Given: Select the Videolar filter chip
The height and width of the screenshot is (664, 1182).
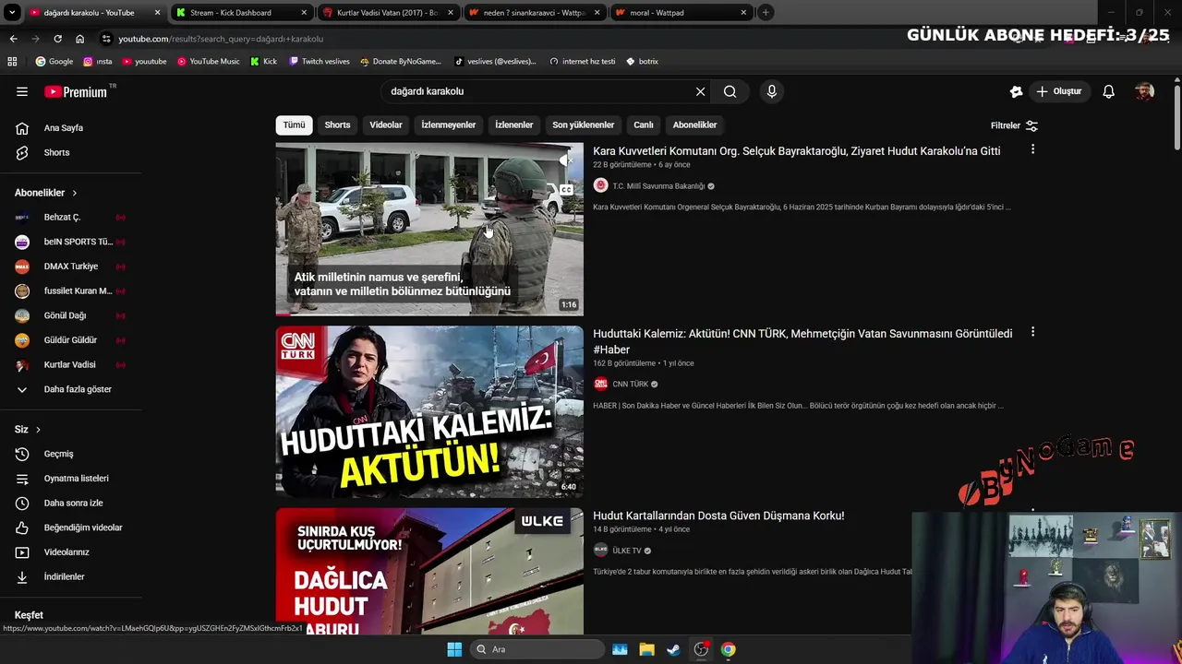Looking at the screenshot, I should click(386, 125).
